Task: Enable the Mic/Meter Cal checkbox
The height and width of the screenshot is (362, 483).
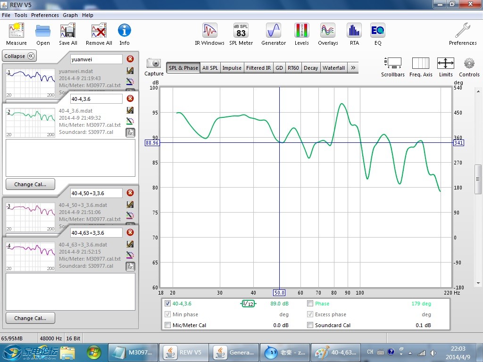Action: (x=167, y=325)
